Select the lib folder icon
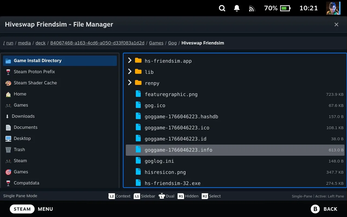The width and height of the screenshot is (347, 217). coord(138,71)
